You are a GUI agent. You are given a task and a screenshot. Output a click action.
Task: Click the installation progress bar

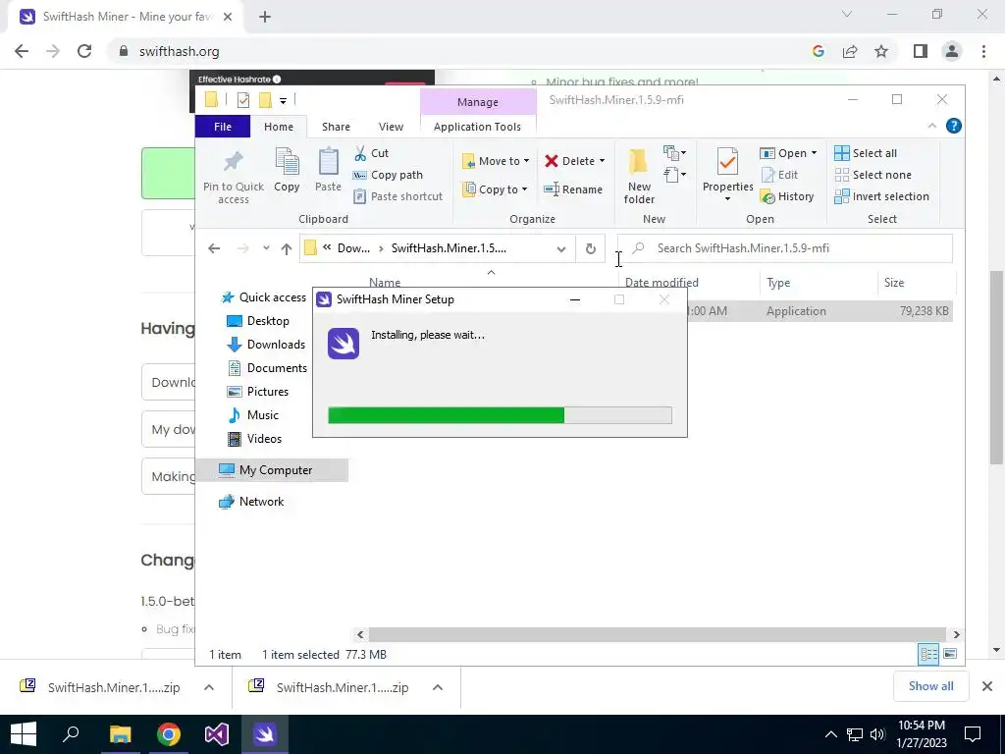(x=500, y=415)
